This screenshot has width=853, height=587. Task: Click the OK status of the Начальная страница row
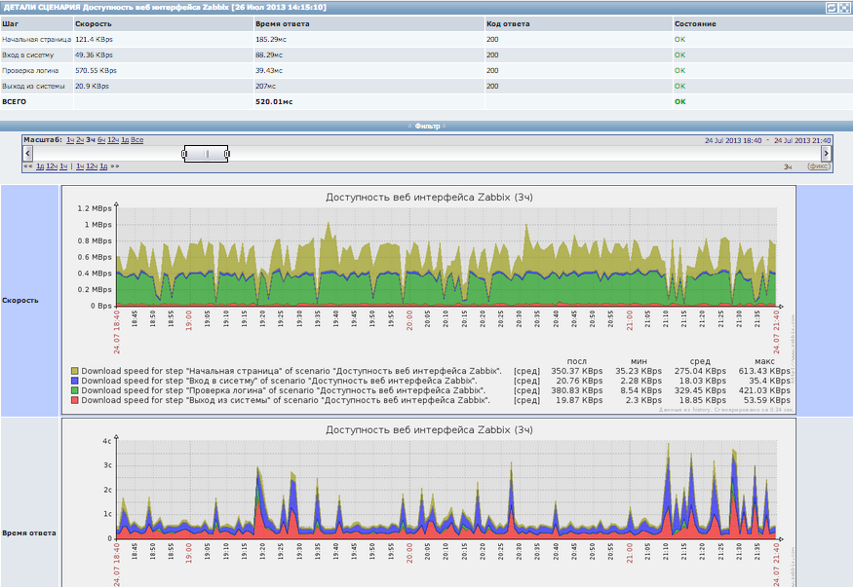pos(680,39)
